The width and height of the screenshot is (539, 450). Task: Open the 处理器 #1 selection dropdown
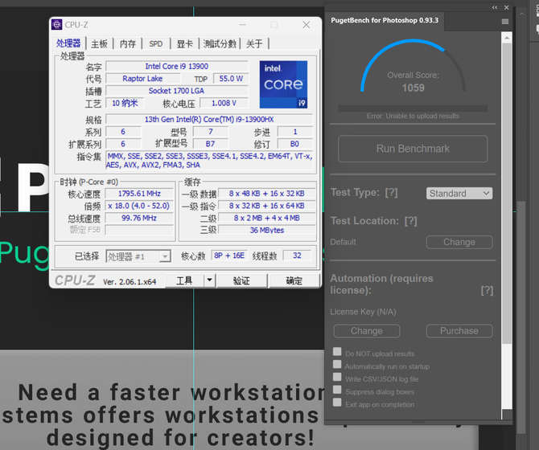tap(138, 256)
